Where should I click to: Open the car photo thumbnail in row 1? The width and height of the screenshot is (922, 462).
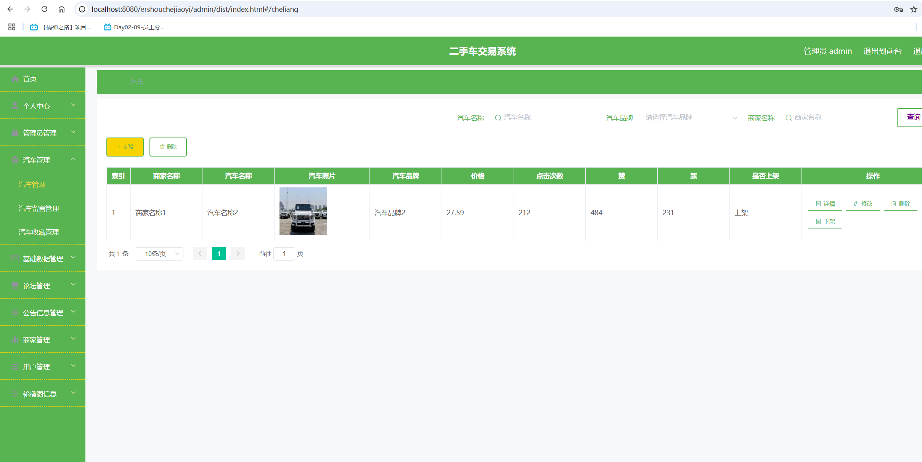pos(303,211)
